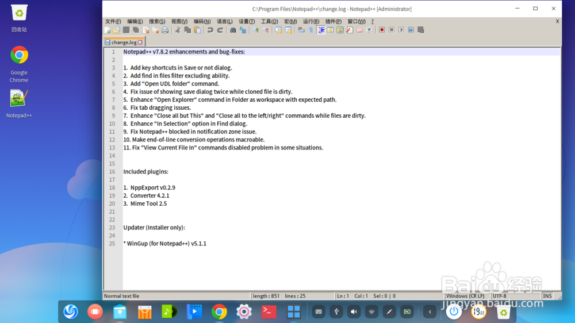The height and width of the screenshot is (323, 575).
Task: Open the 搜索(S) menu
Action: (x=157, y=21)
